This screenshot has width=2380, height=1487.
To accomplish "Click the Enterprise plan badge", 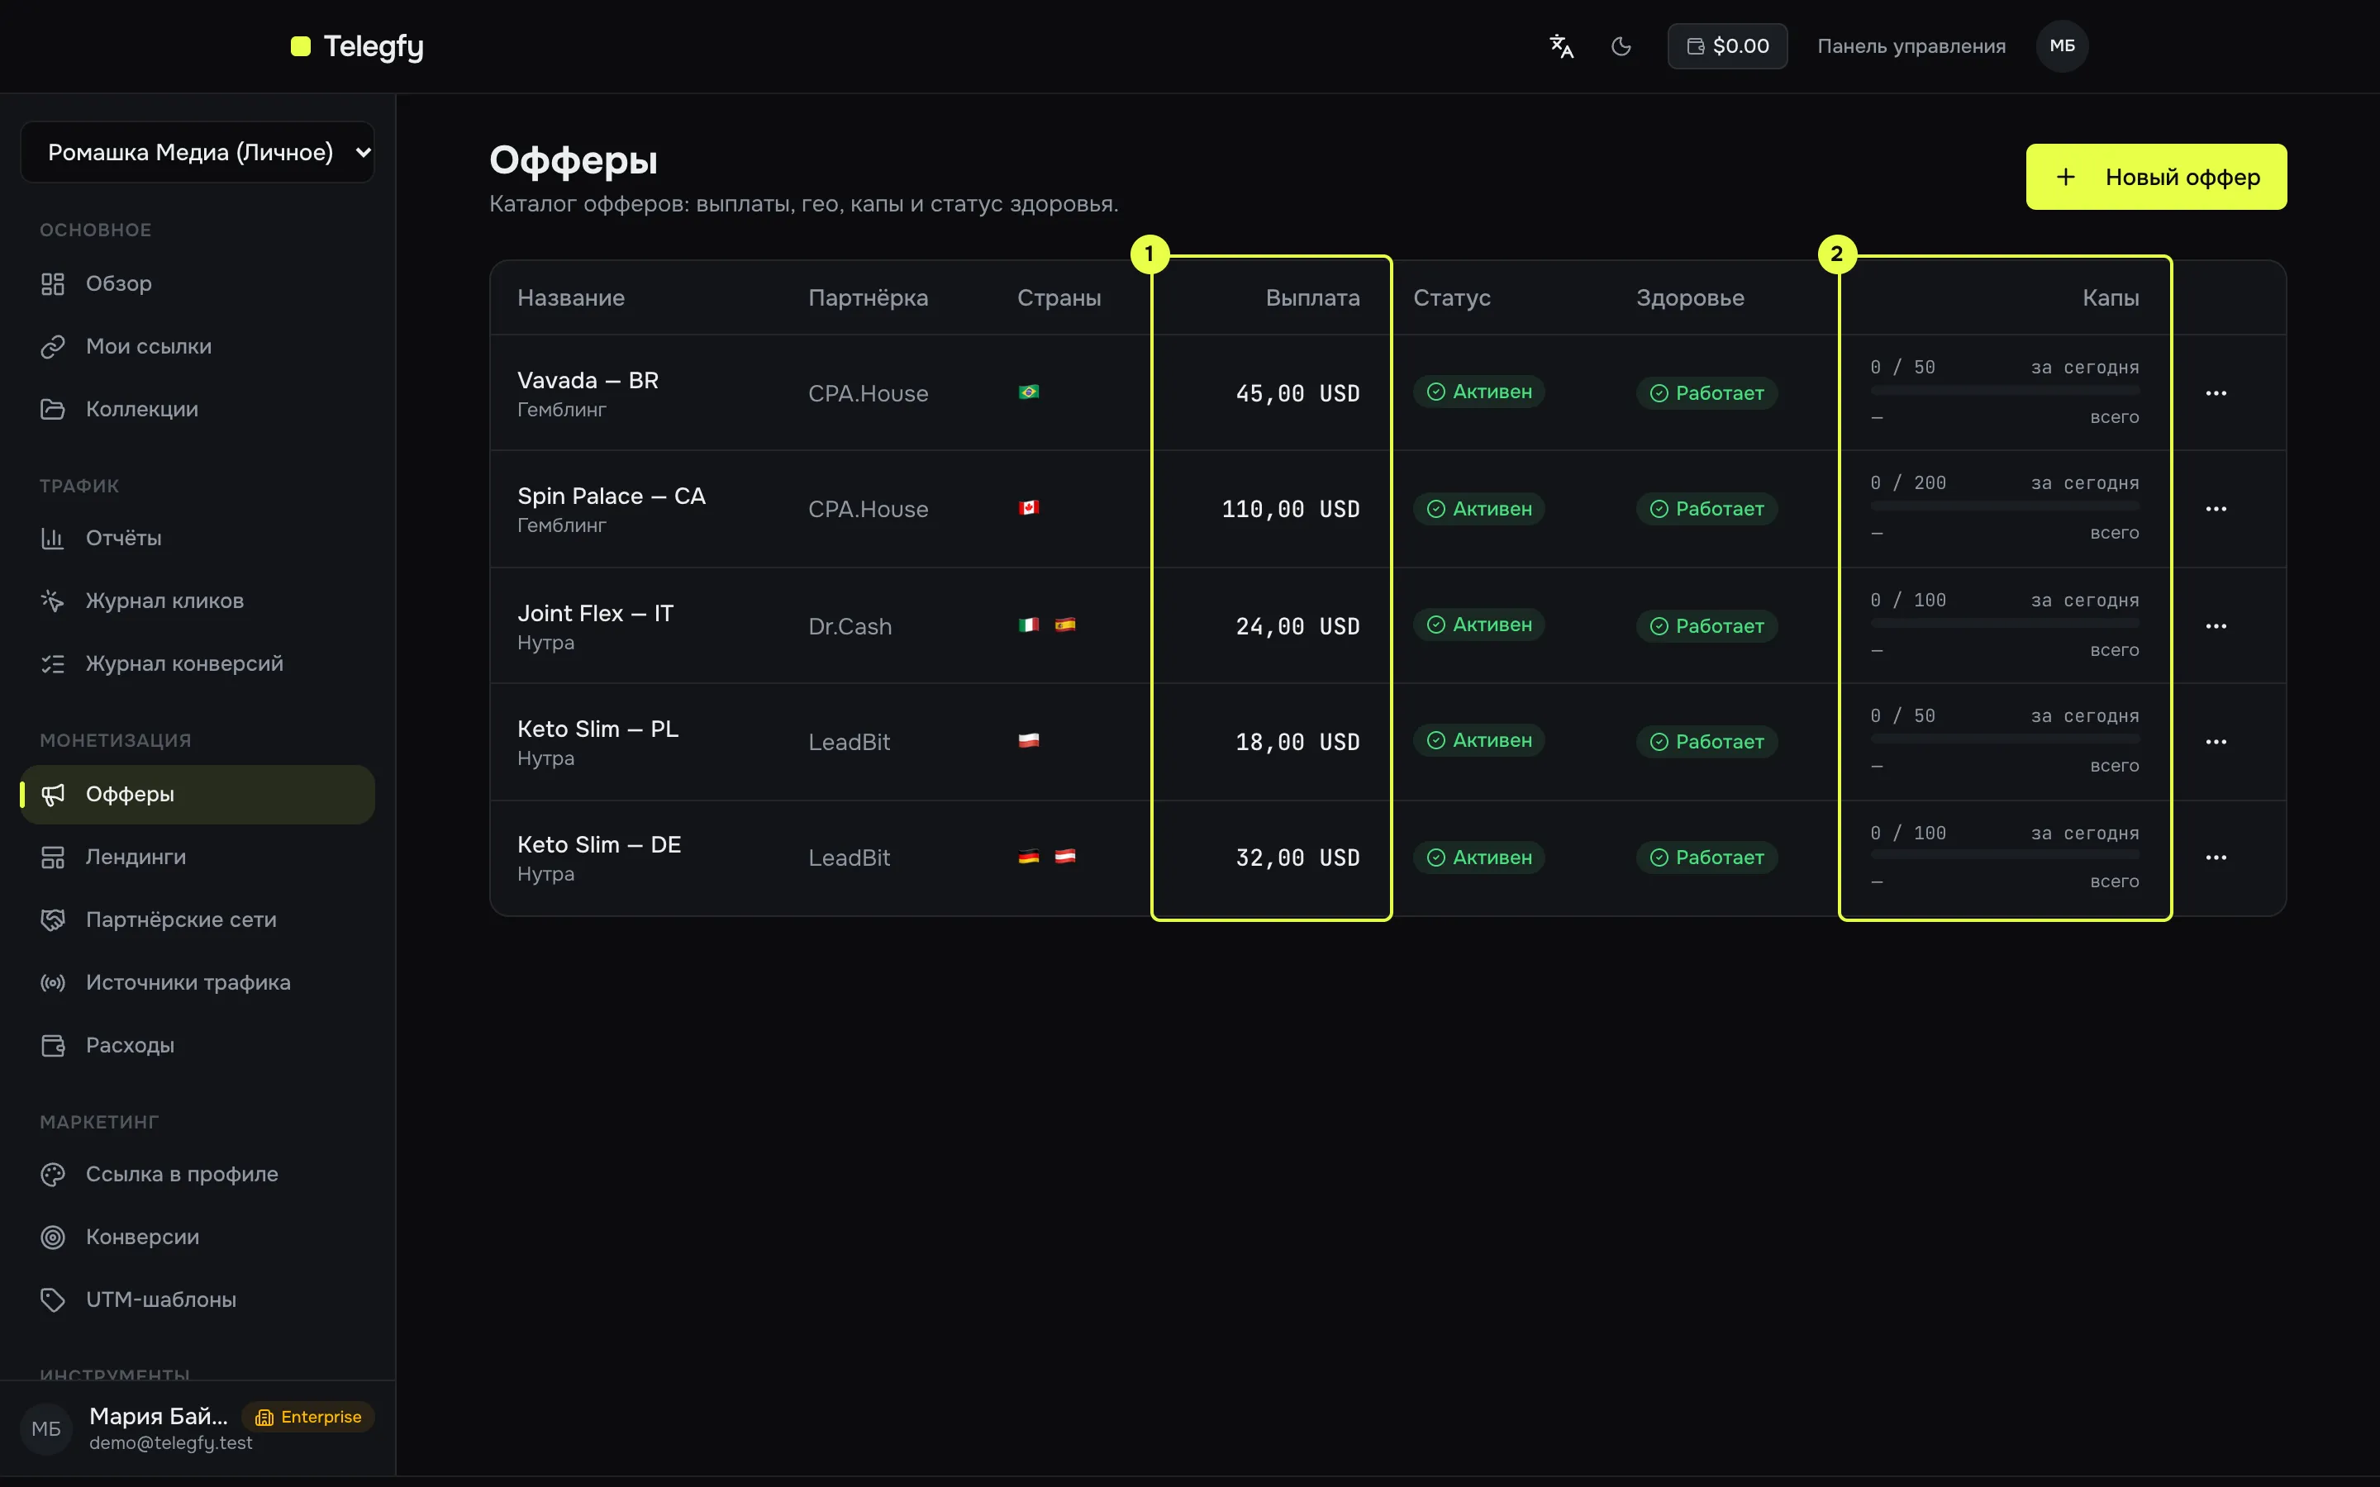I will [x=307, y=1417].
